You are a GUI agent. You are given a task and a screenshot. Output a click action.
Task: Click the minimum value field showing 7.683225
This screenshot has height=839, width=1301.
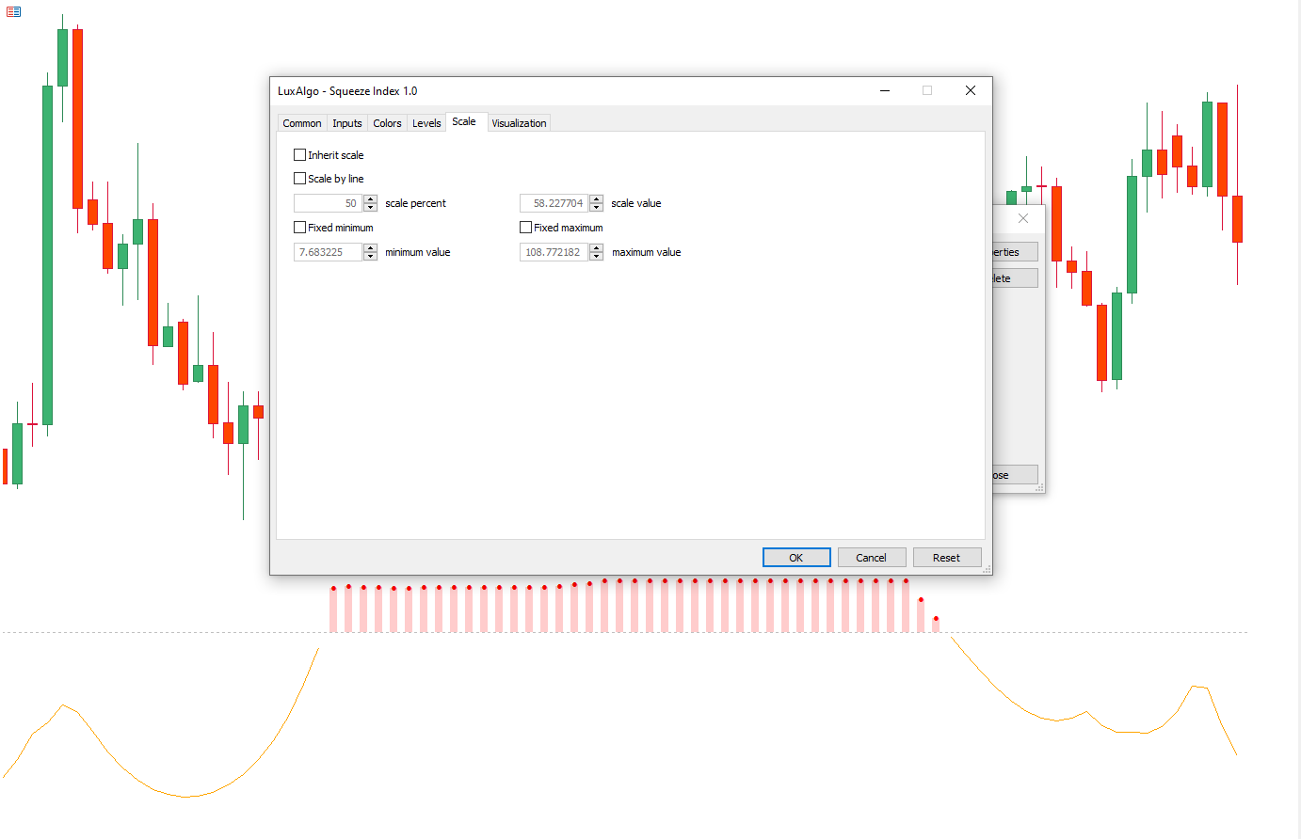click(x=328, y=252)
